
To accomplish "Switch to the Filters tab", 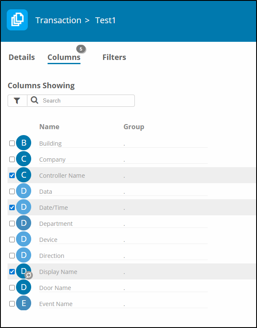I will pyautogui.click(x=114, y=57).
